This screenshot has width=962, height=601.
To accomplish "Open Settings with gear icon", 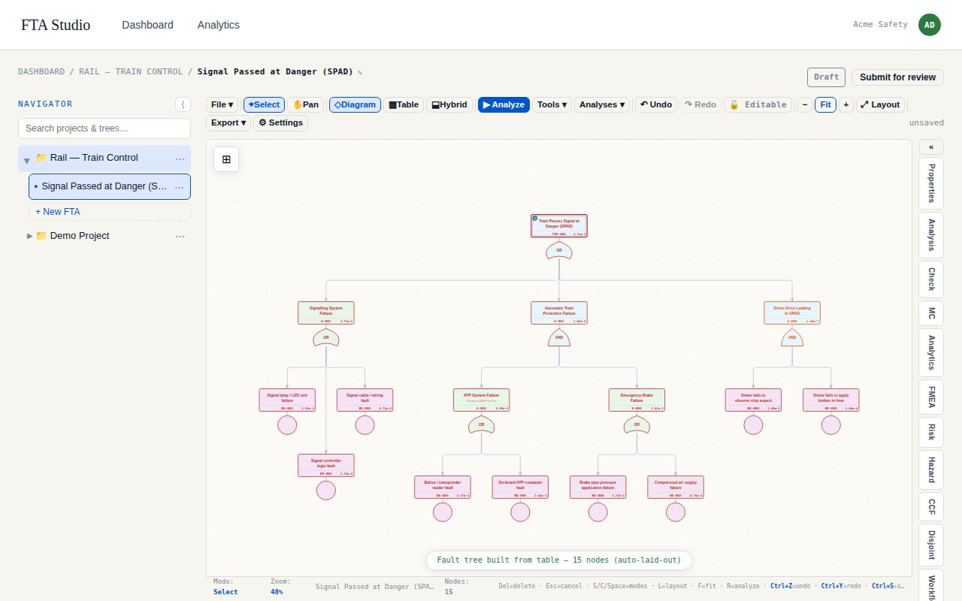I will pyautogui.click(x=280, y=122).
